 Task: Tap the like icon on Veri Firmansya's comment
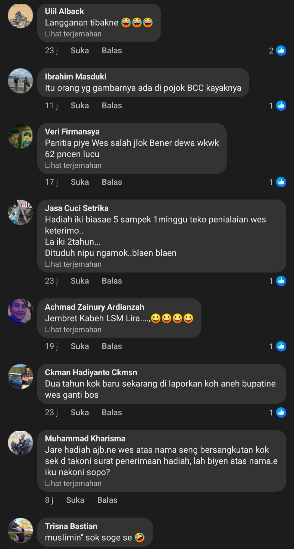[281, 182]
